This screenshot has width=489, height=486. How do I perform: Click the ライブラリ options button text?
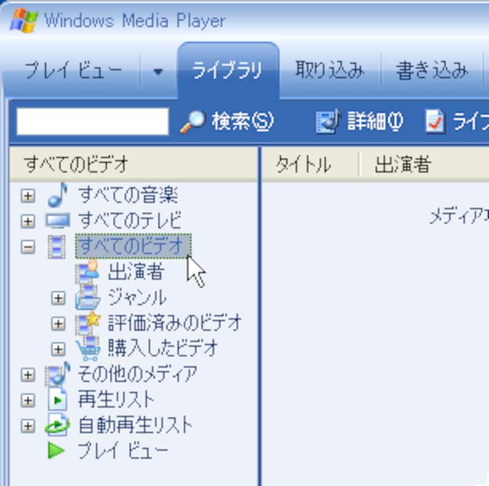[x=471, y=121]
